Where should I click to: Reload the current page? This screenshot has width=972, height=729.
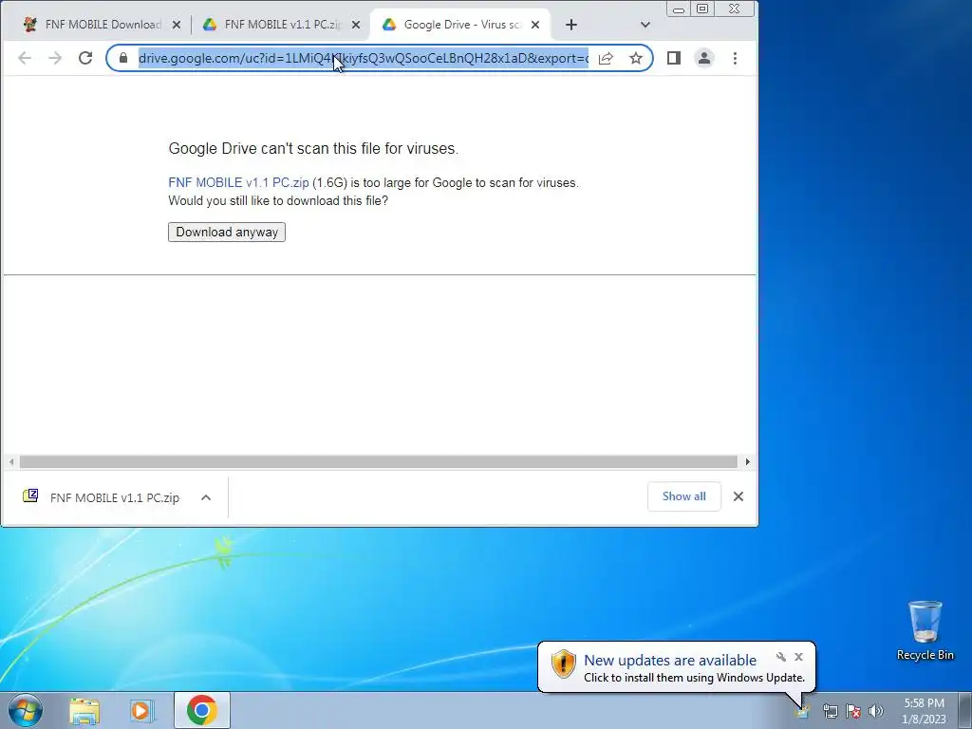coord(85,58)
